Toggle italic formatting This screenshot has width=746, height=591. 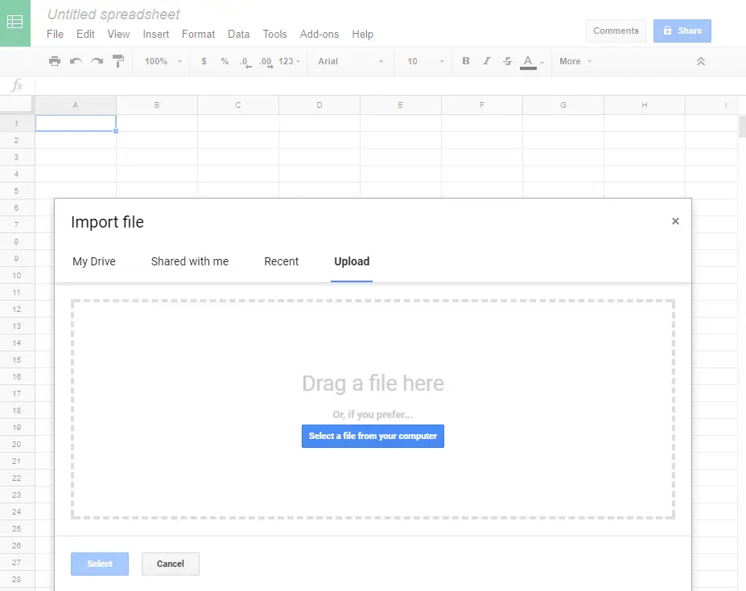click(x=486, y=61)
